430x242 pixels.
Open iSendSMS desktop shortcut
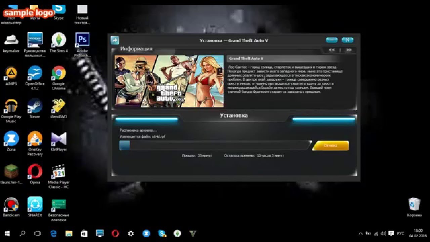[58, 109]
